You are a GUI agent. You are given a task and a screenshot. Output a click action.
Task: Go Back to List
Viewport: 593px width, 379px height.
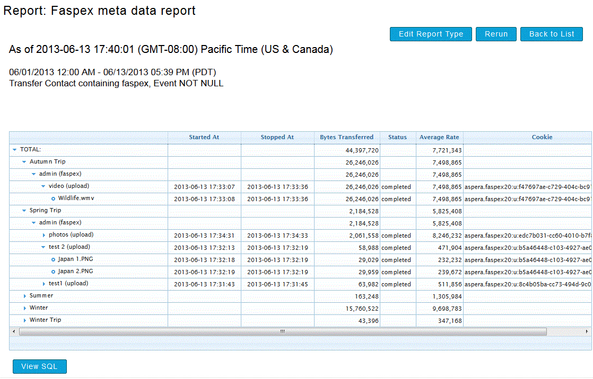pos(551,34)
